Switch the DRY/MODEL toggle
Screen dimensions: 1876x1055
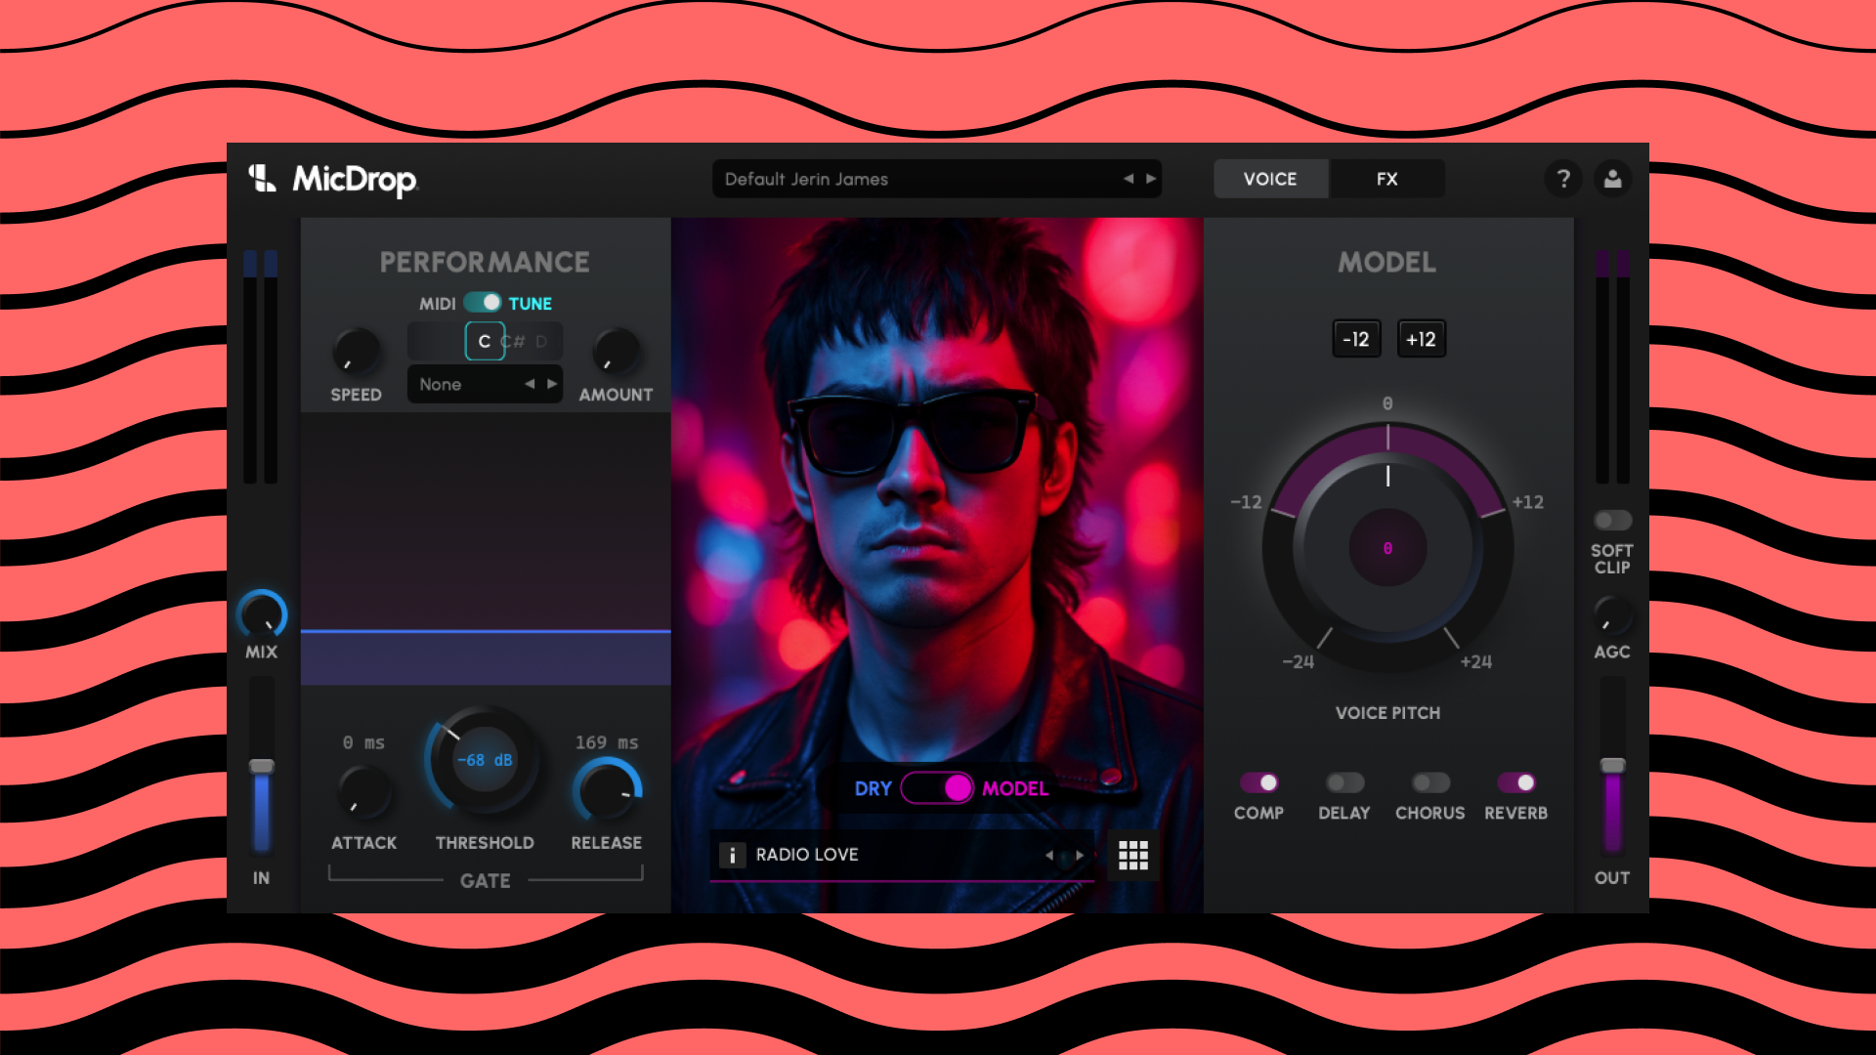pos(936,787)
